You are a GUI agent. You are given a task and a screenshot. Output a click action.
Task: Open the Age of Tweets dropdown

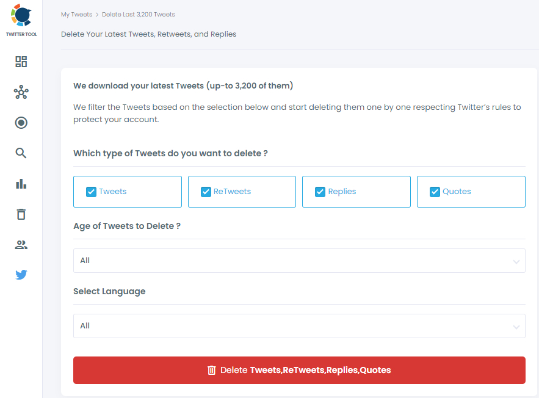pyautogui.click(x=299, y=260)
